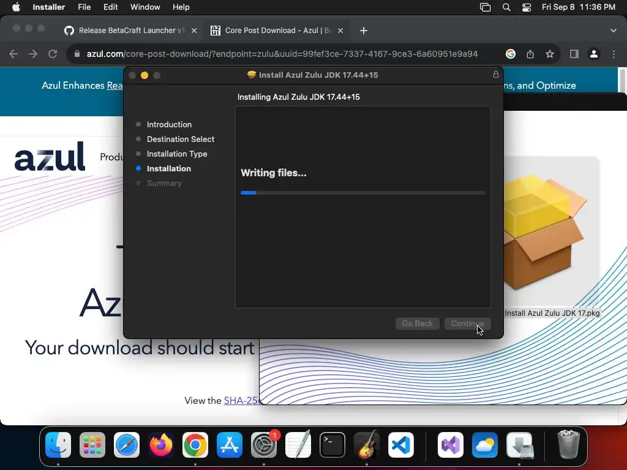
Task: Open the Edit menu
Action: coord(110,7)
